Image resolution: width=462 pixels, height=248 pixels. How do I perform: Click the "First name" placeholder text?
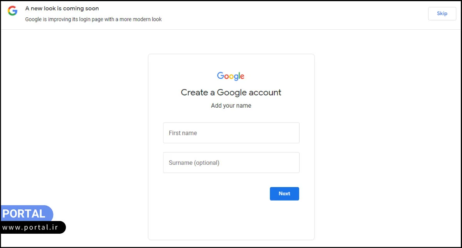coord(183,133)
